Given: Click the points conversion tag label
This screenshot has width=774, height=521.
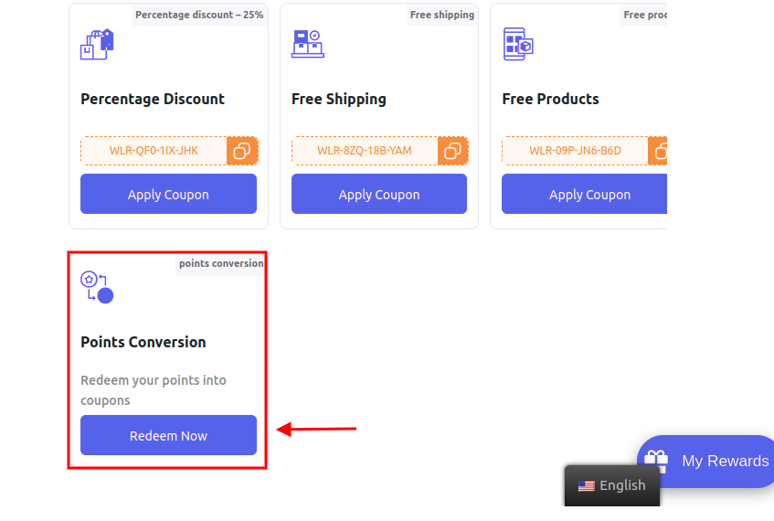Looking at the screenshot, I should [x=221, y=263].
